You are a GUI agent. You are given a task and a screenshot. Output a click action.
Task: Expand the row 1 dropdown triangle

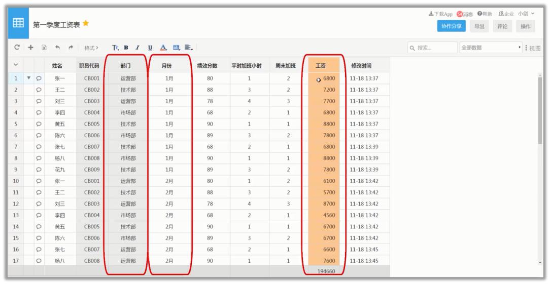pos(29,78)
